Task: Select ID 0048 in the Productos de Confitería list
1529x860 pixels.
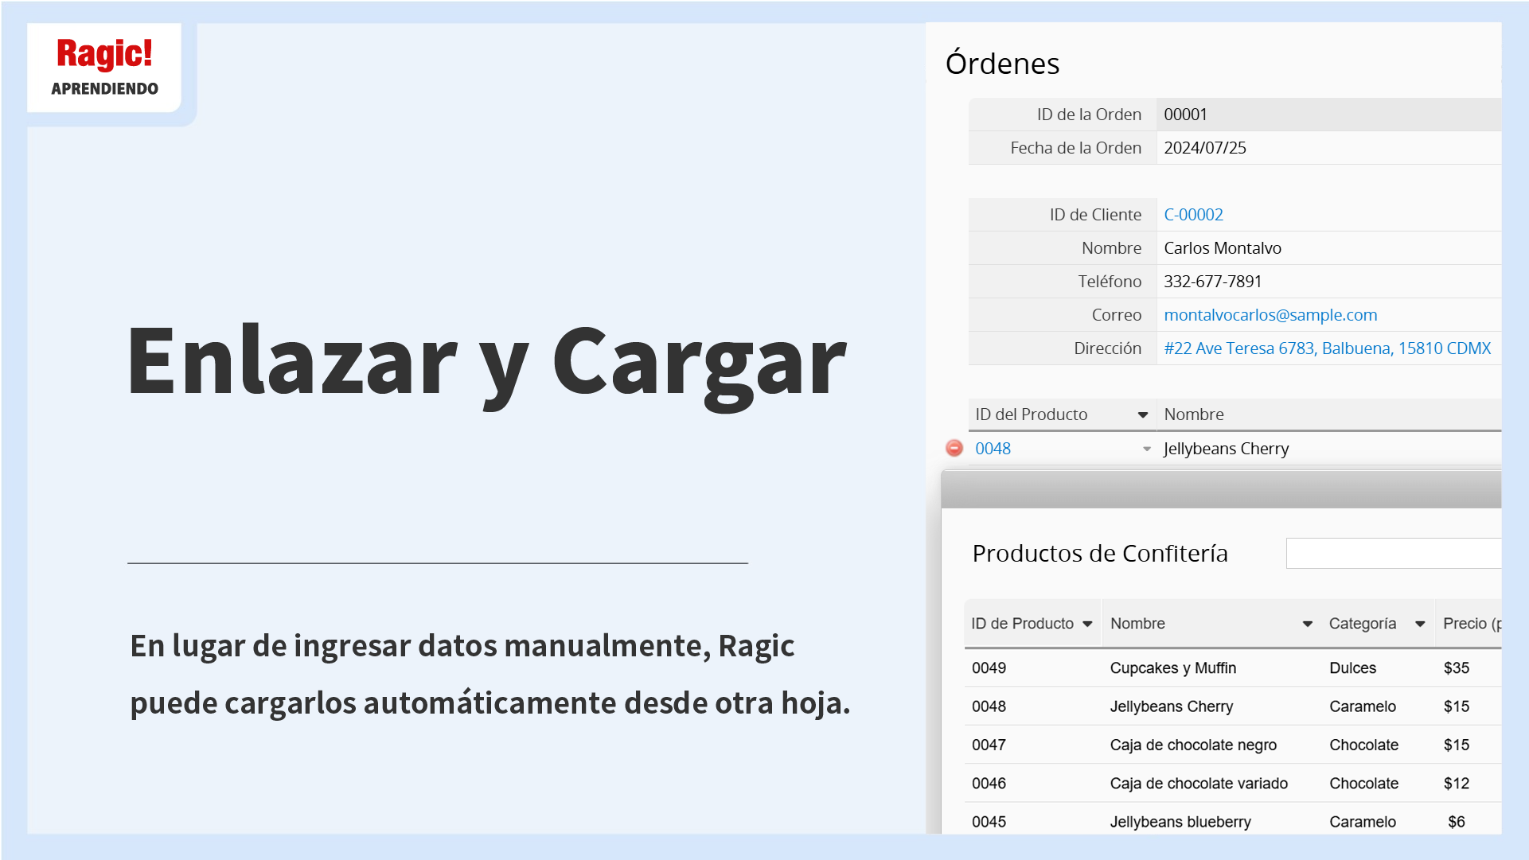Action: click(989, 706)
